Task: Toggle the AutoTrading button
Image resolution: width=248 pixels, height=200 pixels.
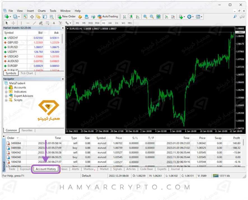Action: 108,17
